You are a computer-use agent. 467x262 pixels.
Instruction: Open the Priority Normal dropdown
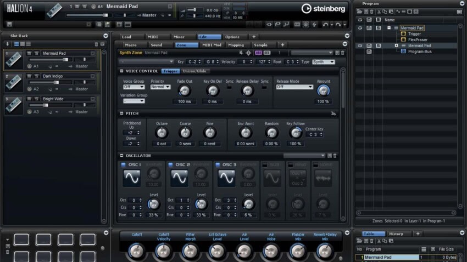click(160, 87)
